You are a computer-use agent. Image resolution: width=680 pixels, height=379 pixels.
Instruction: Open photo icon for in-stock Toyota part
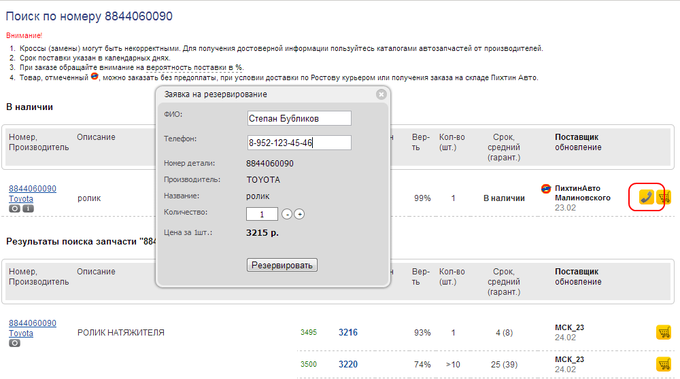[x=14, y=209]
